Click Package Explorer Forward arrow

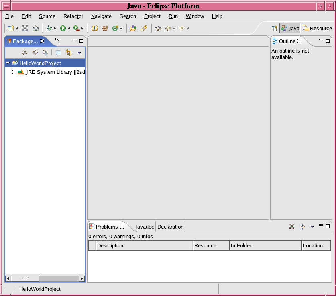tap(35, 53)
